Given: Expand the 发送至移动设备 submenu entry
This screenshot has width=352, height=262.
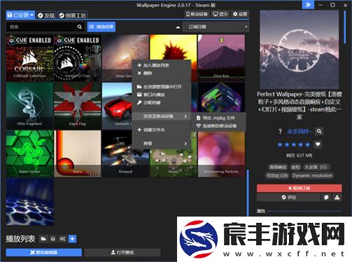Looking at the screenshot, I should (162, 116).
